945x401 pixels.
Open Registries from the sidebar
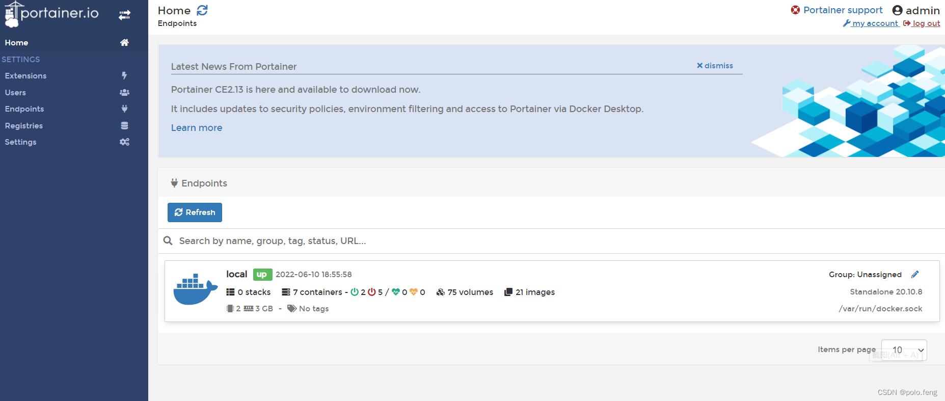pos(24,125)
